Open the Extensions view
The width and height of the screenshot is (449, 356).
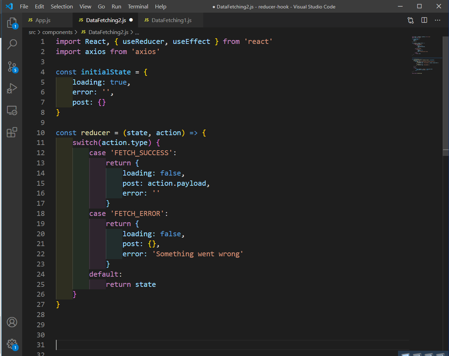(12, 132)
